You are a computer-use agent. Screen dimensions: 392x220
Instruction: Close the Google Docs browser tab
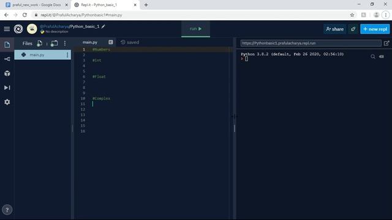(67, 5)
